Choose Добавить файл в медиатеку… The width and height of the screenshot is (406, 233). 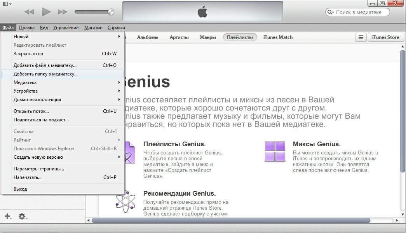click(62, 65)
